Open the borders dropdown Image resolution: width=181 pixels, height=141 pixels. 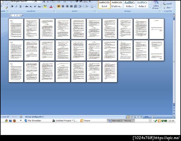point(95,6)
